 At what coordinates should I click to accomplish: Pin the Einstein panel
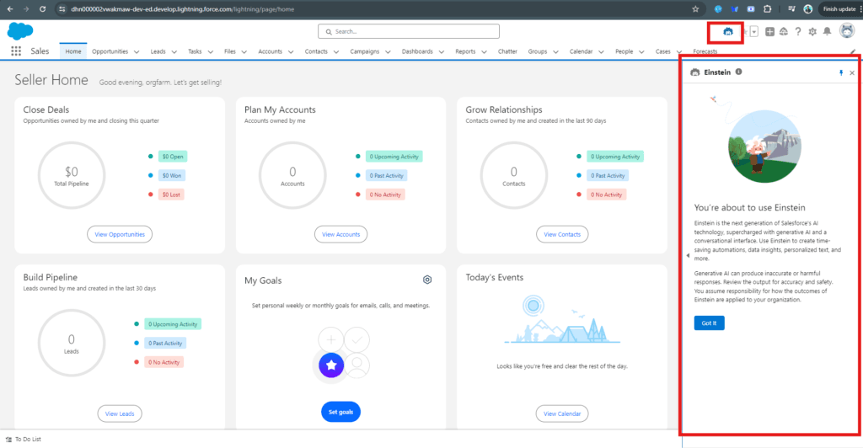click(x=840, y=72)
